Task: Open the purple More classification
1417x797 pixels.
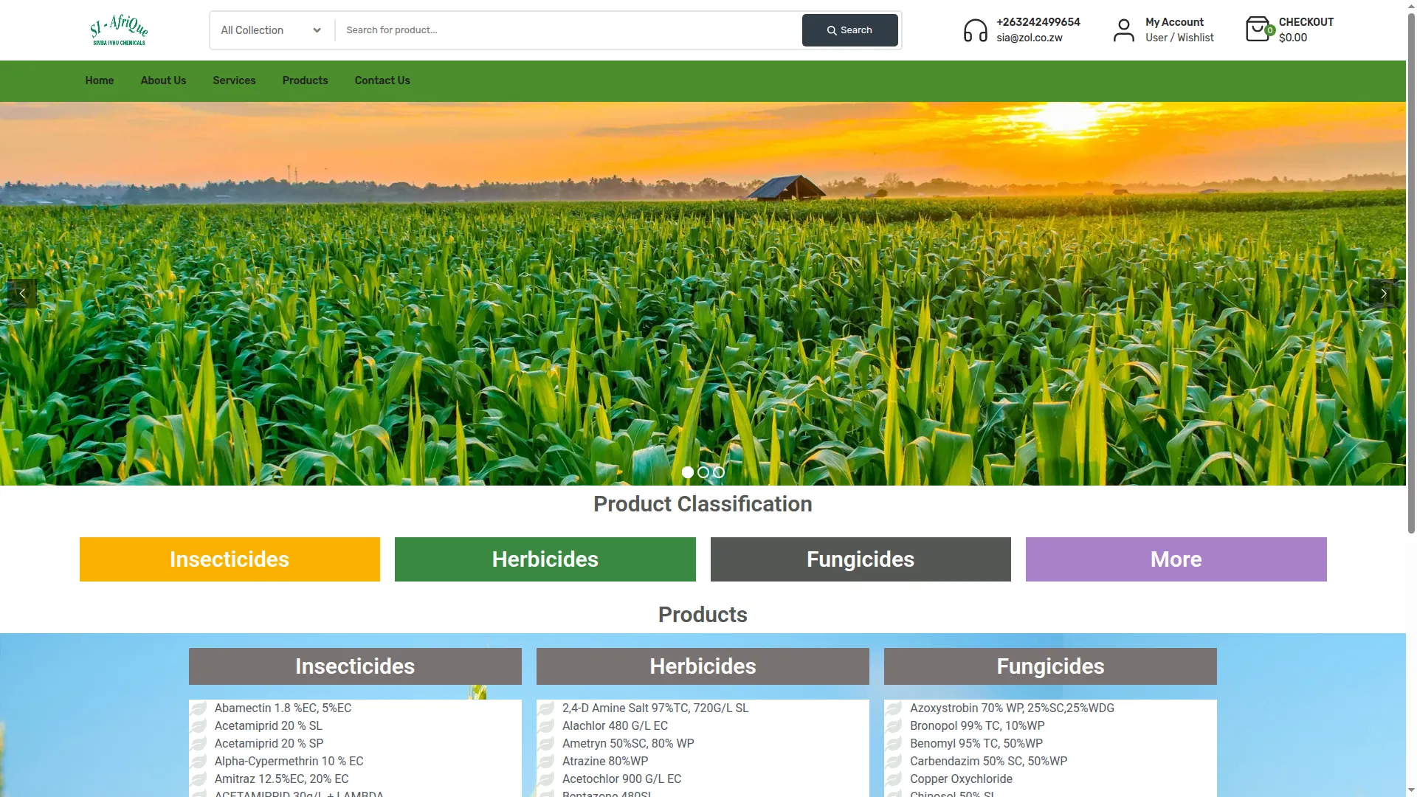Action: coord(1176,559)
